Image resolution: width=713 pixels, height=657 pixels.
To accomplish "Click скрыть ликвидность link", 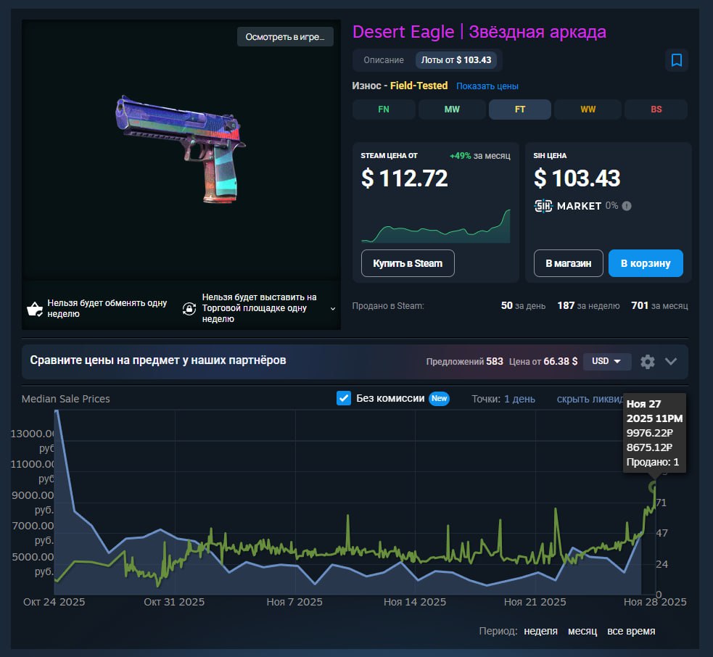I will 590,399.
